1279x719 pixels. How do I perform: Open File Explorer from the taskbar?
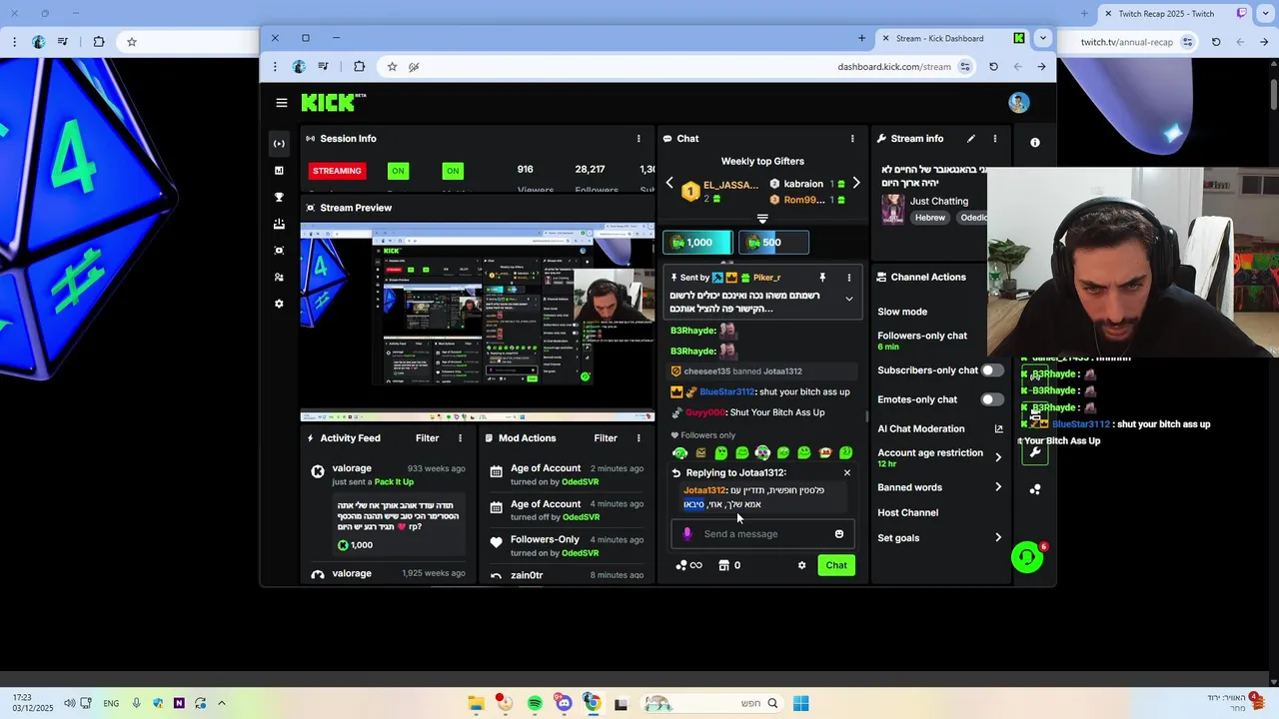click(477, 703)
